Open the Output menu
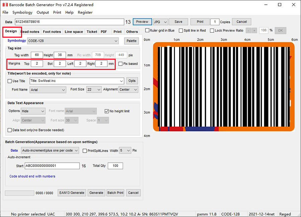 tap(42, 12)
